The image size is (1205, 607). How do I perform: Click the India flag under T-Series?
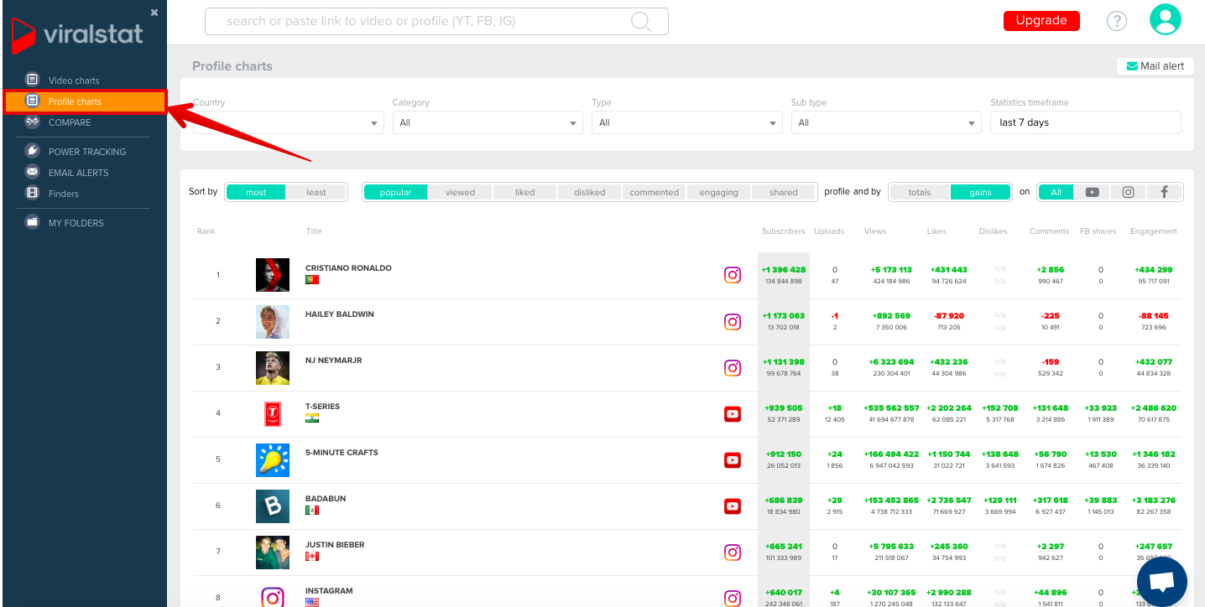click(x=312, y=418)
